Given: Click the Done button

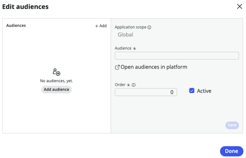Looking at the screenshot, I should (x=231, y=151).
